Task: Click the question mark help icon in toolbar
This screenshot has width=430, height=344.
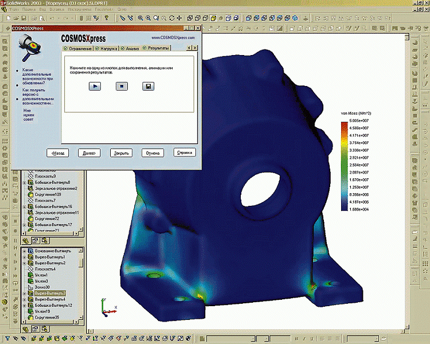Action: [x=107, y=18]
